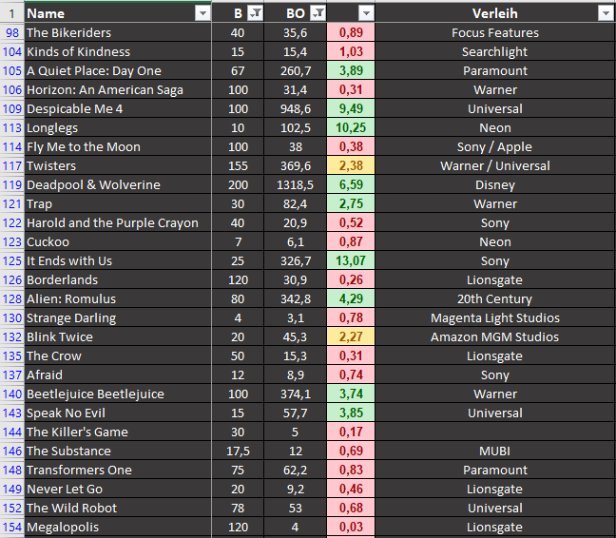Select row header 98
This screenshot has width=616, height=538.
point(11,32)
